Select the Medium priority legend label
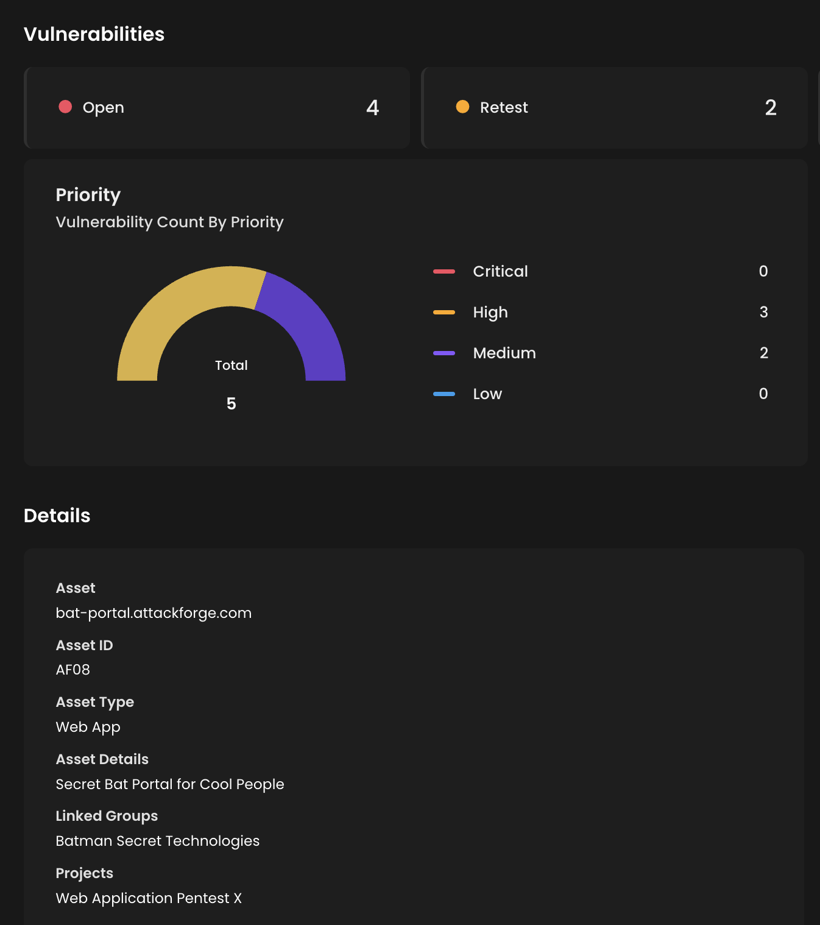Screen dimensions: 820x925 (504, 353)
